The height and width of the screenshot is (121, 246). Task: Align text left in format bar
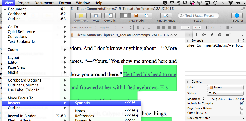pyautogui.click(x=159, y=28)
